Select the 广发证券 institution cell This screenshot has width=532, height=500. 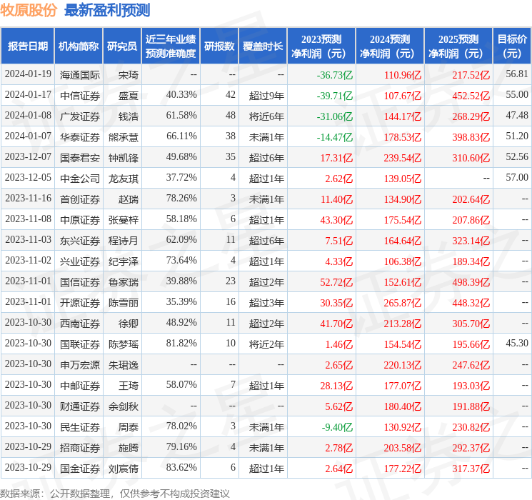pyautogui.click(x=80, y=116)
